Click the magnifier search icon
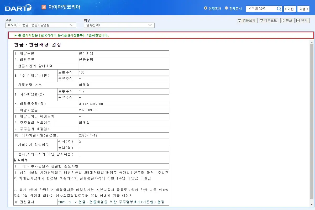 click(x=279, y=9)
